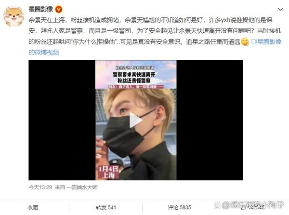This screenshot has width=289, height=215.
Task: Open the 星圈影像 username link
Action: pyautogui.click(x=41, y=9)
